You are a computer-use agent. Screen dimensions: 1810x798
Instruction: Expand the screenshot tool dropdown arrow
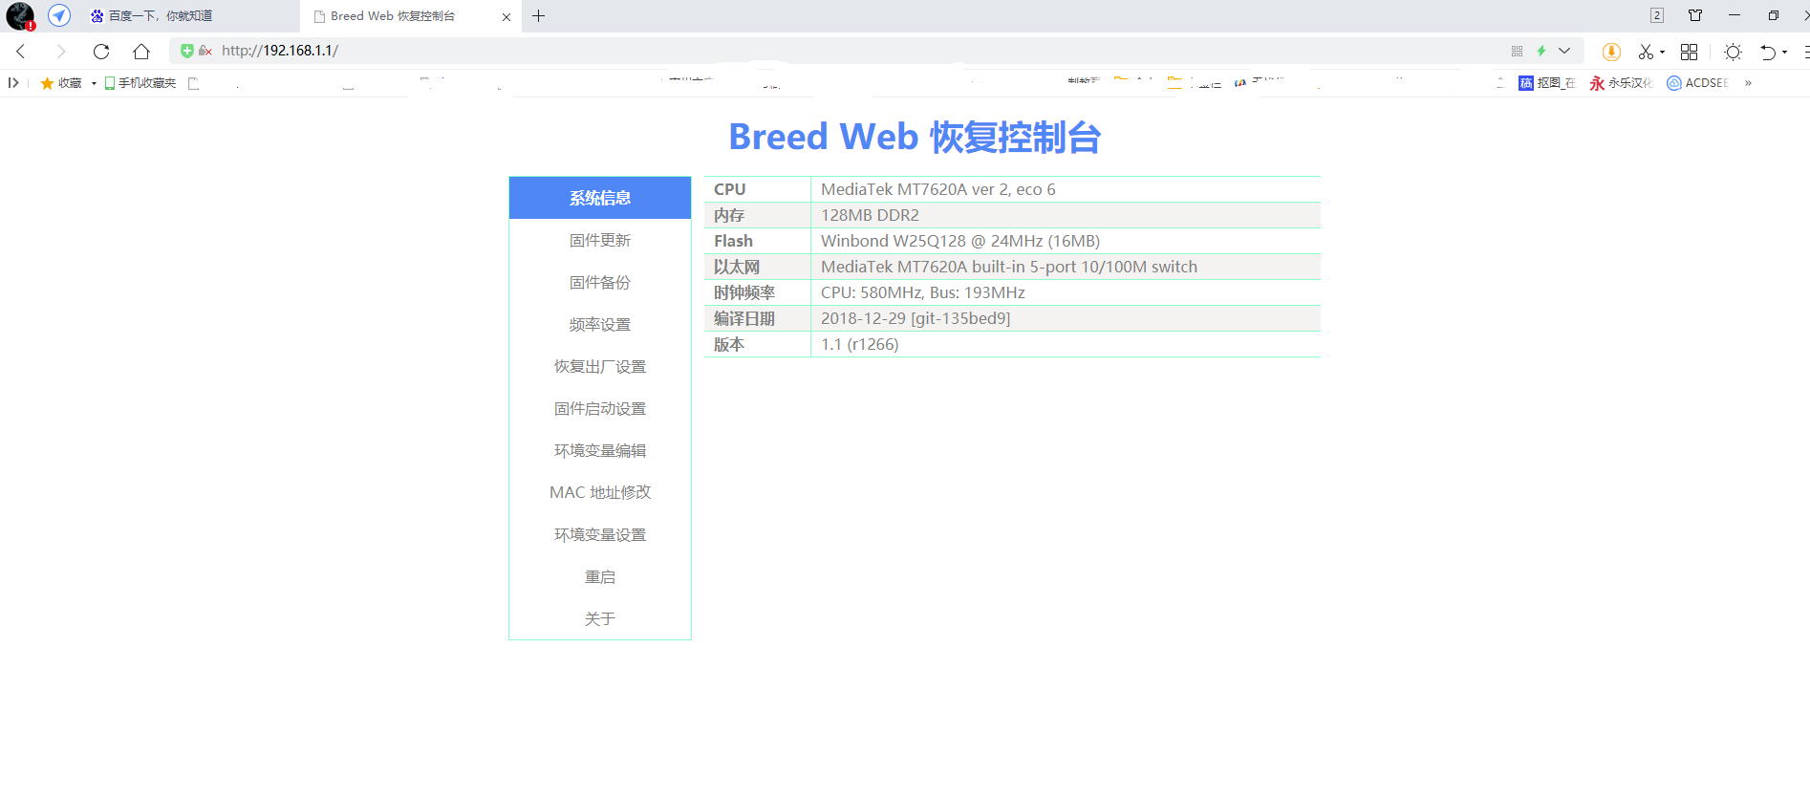[x=1662, y=53]
